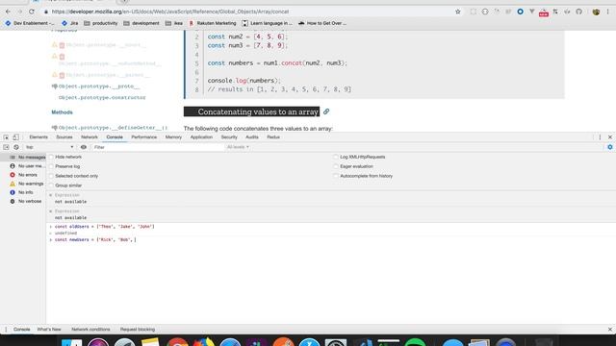Click the GitHub extension icon
616x346 pixels.
578,12
